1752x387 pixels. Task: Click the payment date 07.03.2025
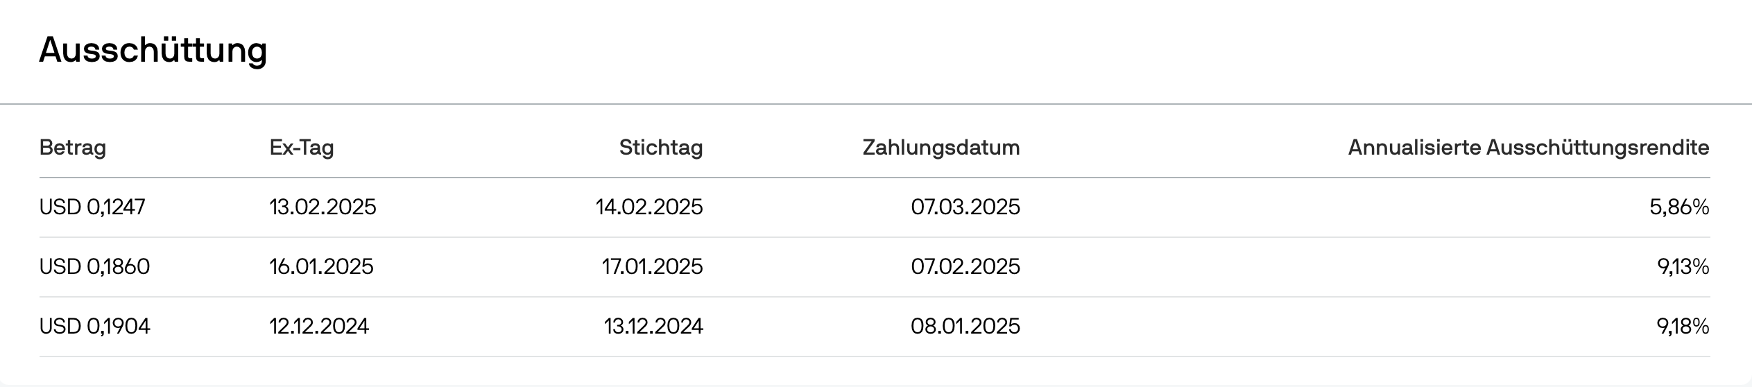[965, 207]
